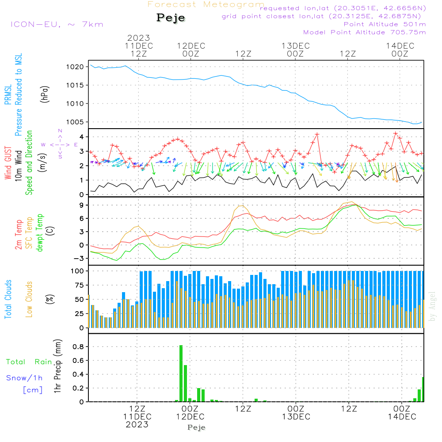Screen dimensions: 442x442
Task: Click the '13DEC 00Z' top axis label
Action: coord(295,50)
